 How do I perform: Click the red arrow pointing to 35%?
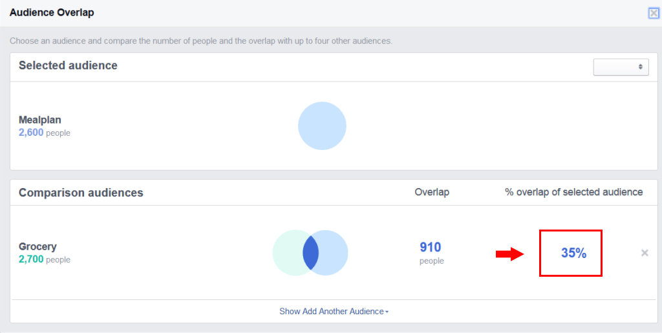[509, 253]
